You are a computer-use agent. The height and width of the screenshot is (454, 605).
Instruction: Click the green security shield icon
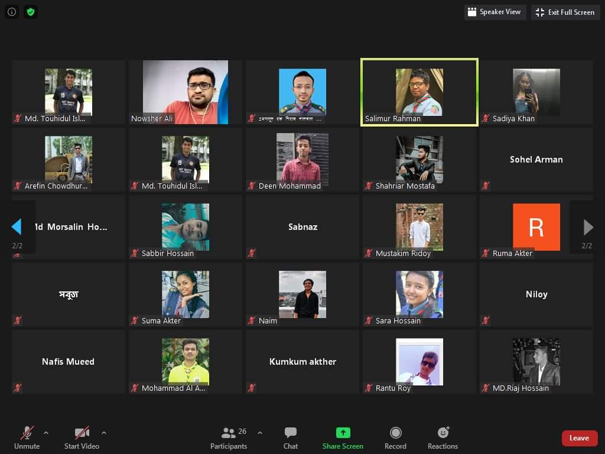[x=30, y=12]
